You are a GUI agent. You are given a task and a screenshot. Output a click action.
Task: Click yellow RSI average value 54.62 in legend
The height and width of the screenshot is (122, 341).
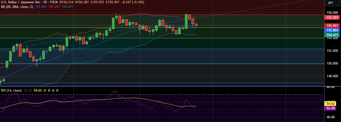[37, 90]
